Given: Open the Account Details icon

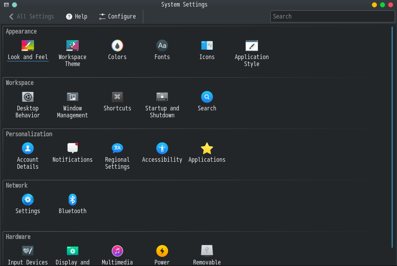Looking at the screenshot, I should click(x=27, y=148).
